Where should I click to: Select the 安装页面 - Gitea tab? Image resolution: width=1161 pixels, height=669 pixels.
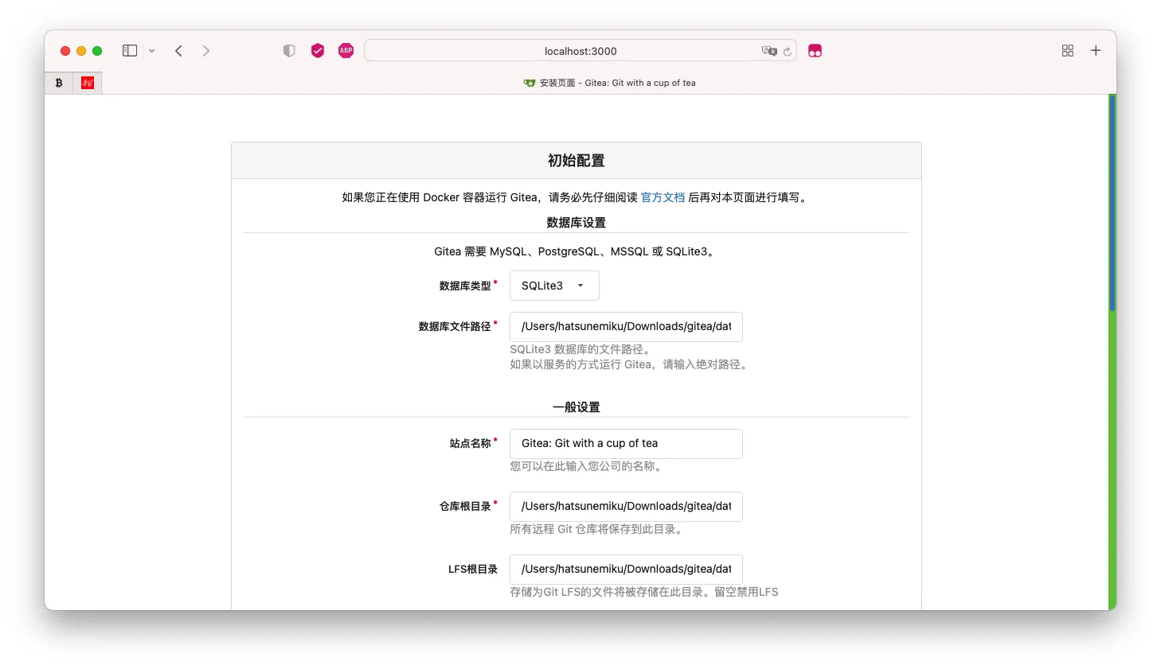coord(609,83)
